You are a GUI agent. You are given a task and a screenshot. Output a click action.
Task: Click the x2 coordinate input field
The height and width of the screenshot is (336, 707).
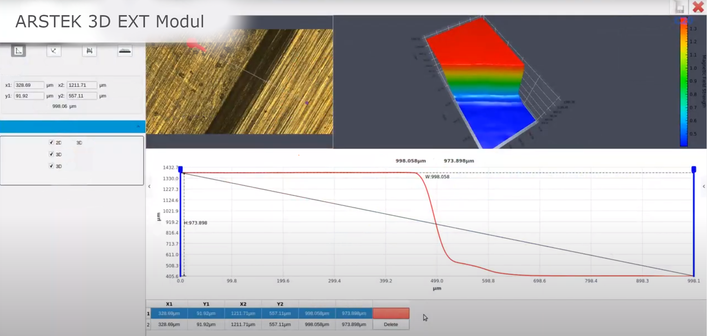point(82,85)
